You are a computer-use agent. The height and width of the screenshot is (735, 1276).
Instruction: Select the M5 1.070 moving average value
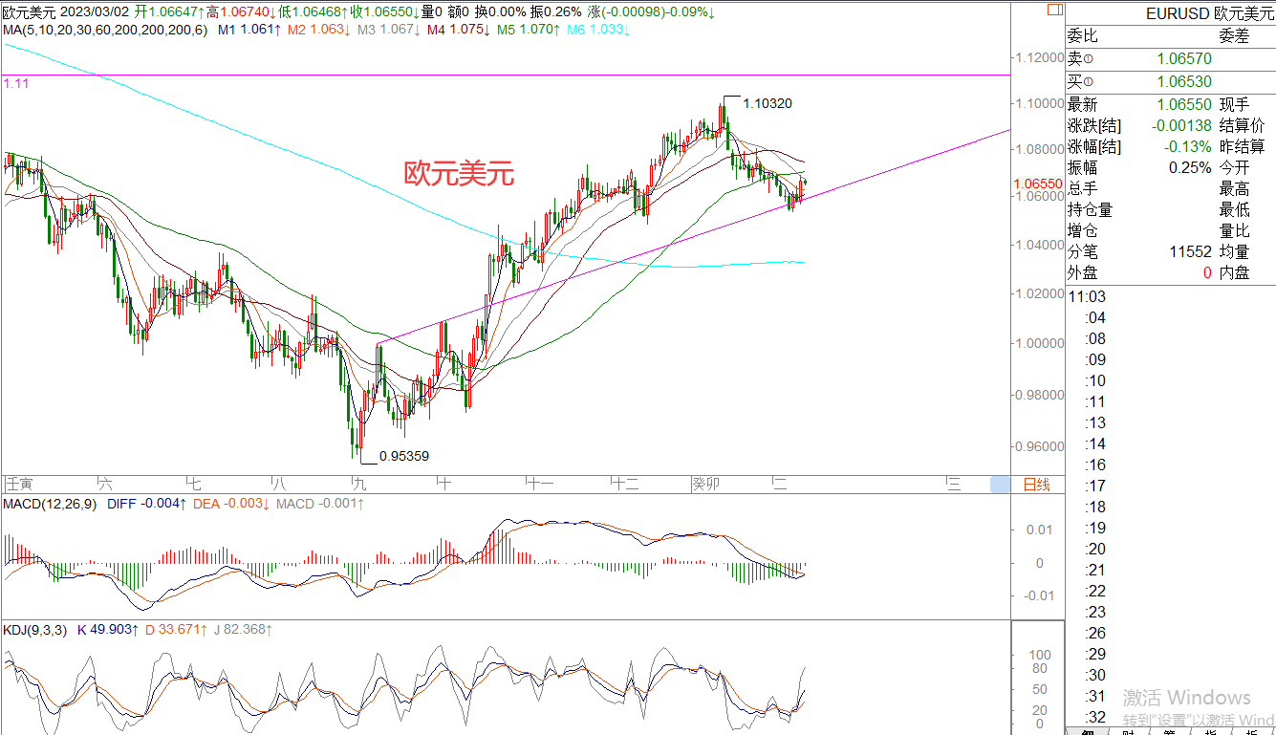(528, 30)
